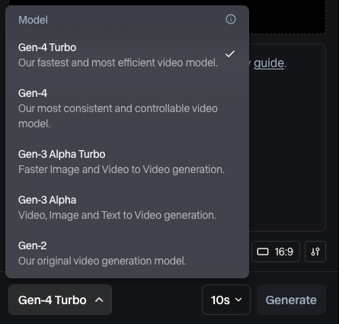Click the Model header label

[33, 20]
